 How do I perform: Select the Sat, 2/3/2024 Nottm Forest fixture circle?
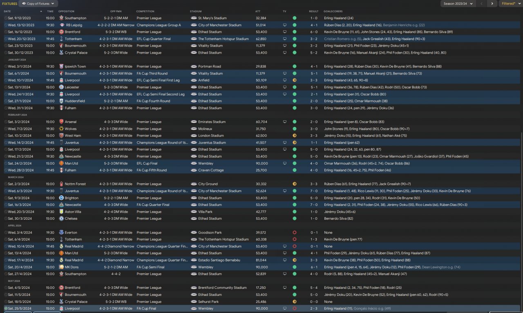tap(6, 184)
